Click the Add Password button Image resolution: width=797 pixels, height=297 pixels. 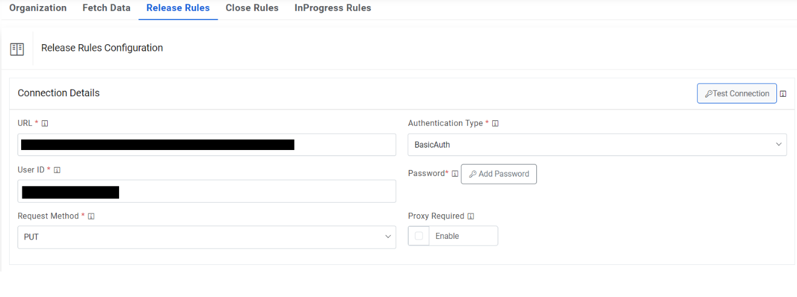tap(499, 174)
